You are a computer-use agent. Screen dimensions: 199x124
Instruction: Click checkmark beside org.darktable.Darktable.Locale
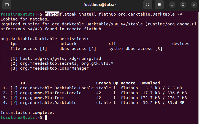[x=14, y=88]
